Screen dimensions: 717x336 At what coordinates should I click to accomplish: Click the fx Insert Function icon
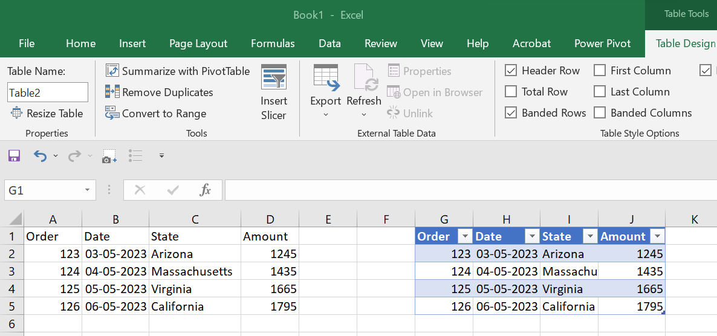[x=206, y=190]
